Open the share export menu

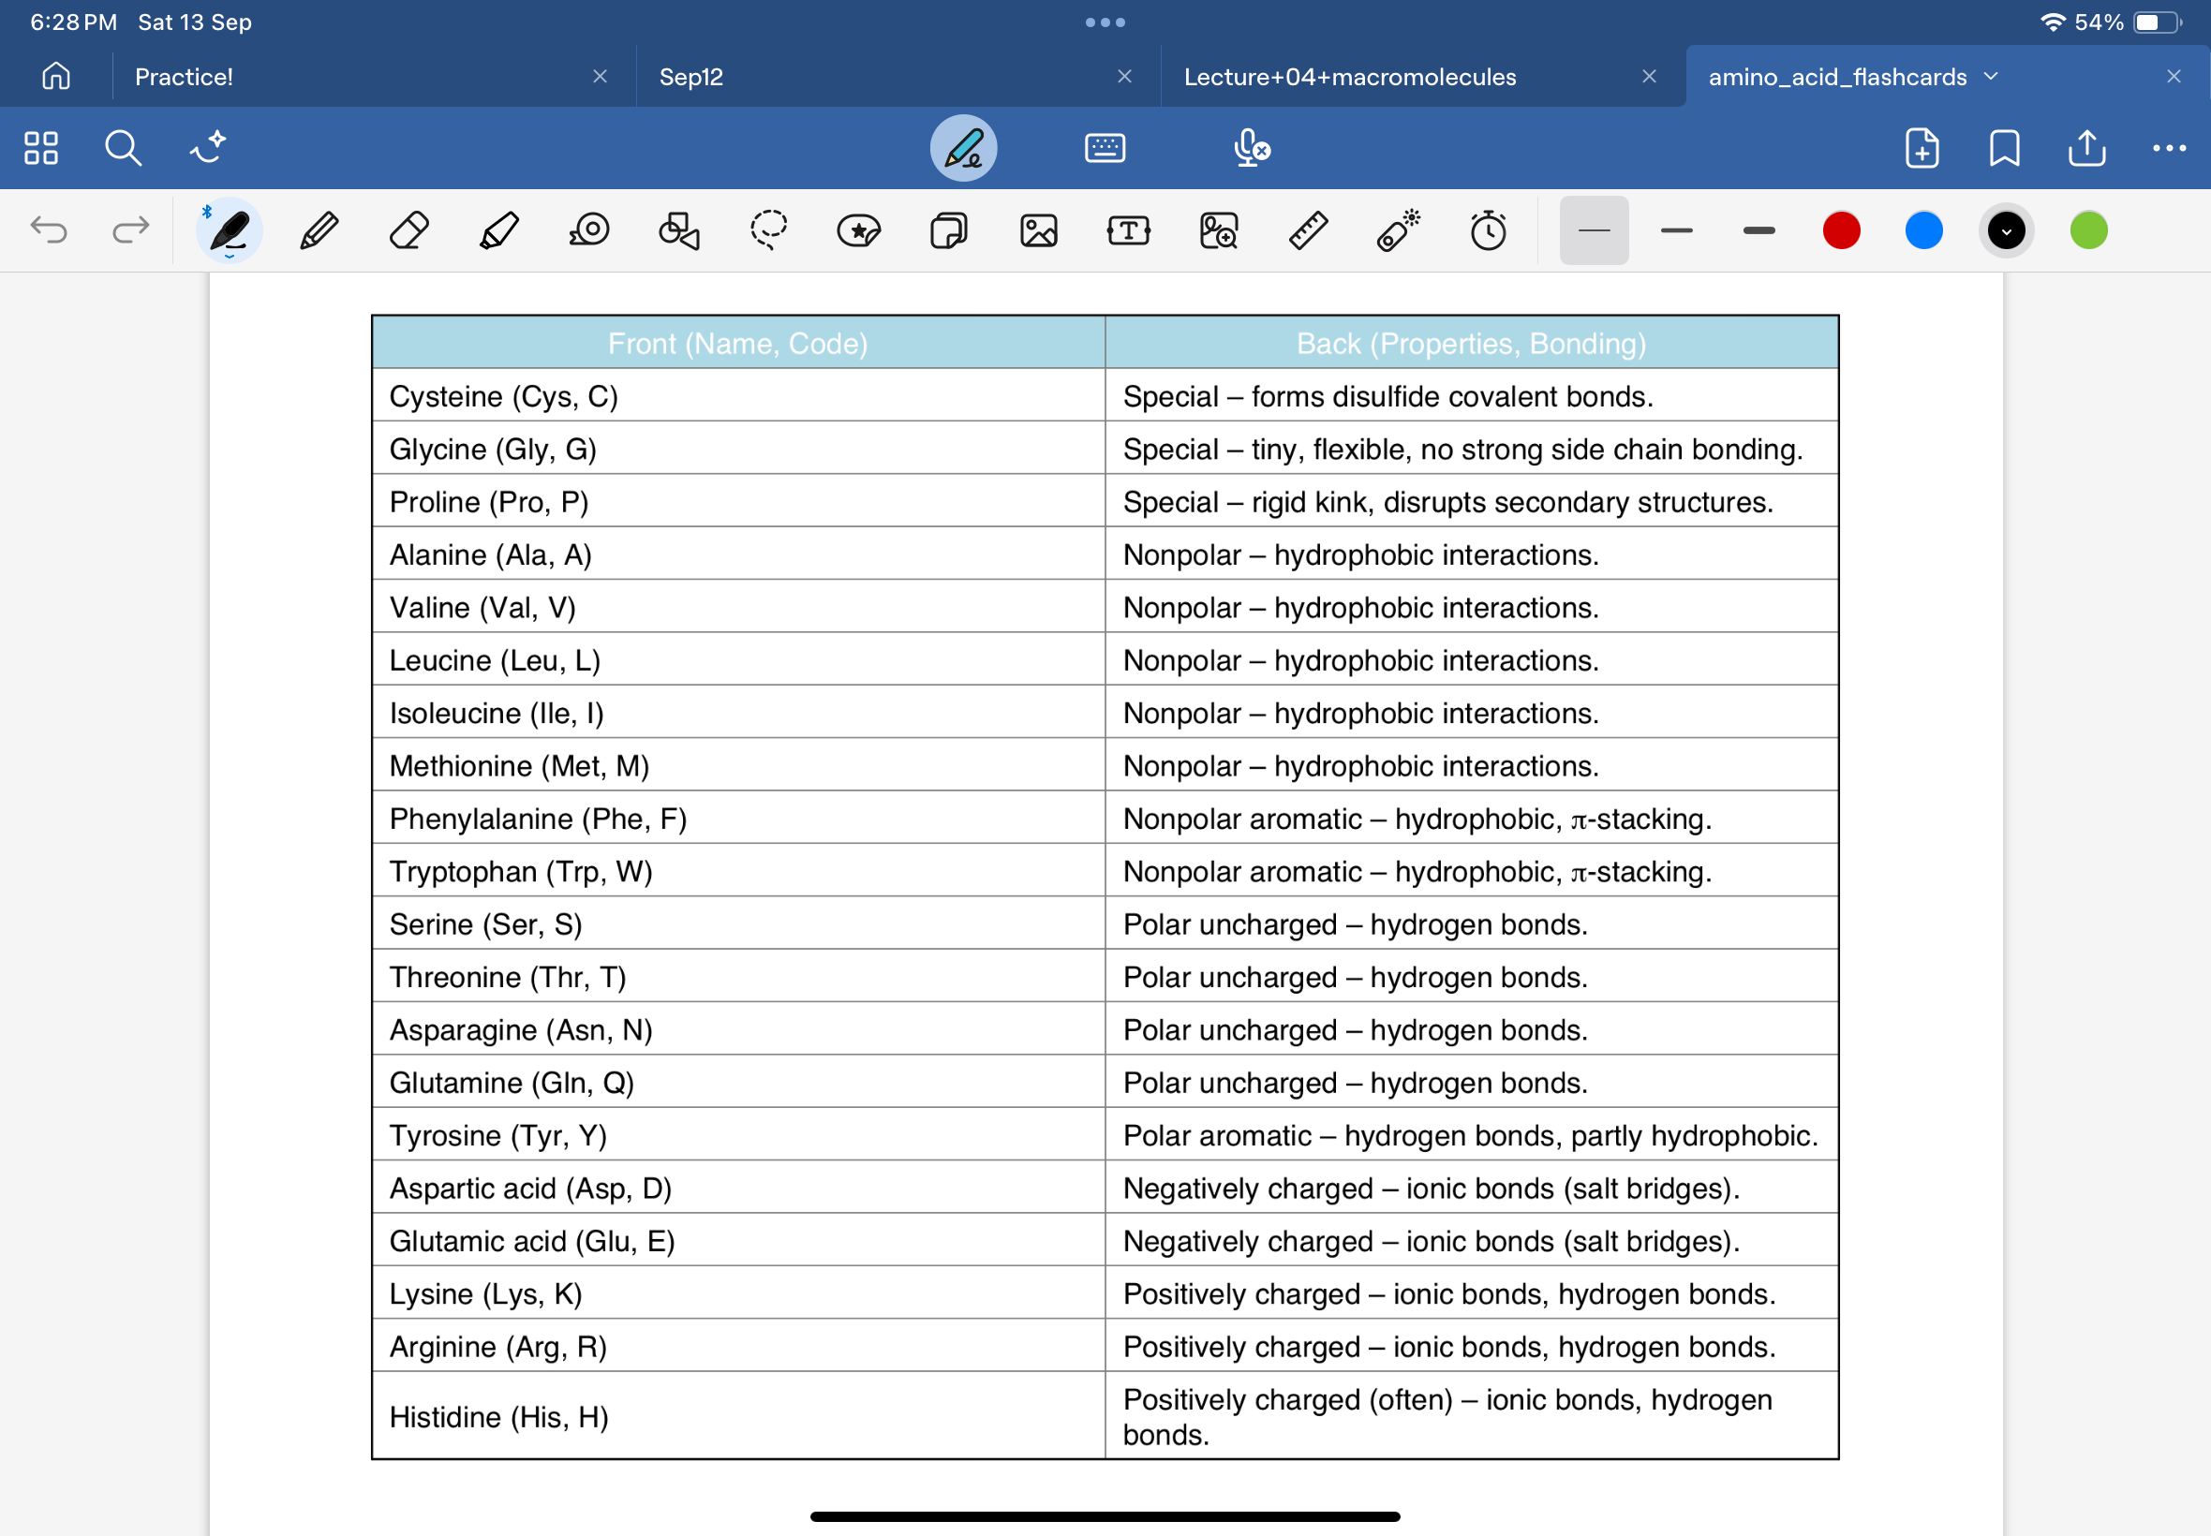click(2085, 148)
